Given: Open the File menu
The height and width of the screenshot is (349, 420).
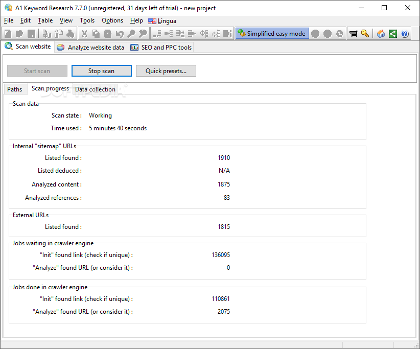Looking at the screenshot, I should pyautogui.click(x=9, y=20).
